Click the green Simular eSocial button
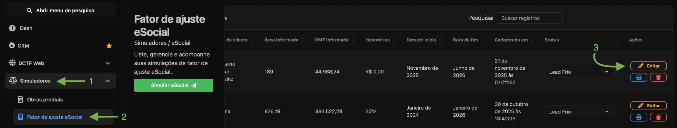677x128 pixels. coord(173,85)
